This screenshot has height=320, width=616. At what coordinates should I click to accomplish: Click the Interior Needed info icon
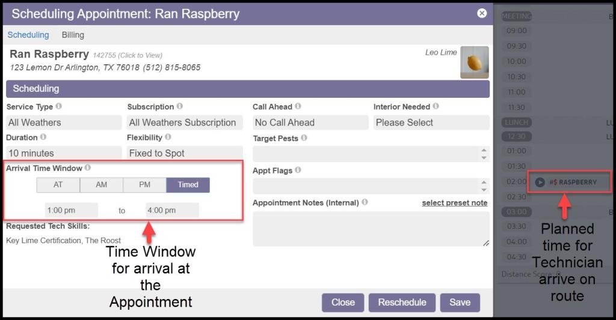click(436, 107)
